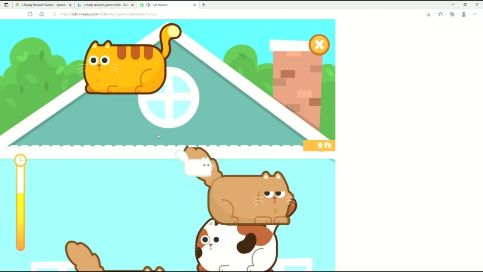Close the cat stacker tab

[x=194, y=5]
